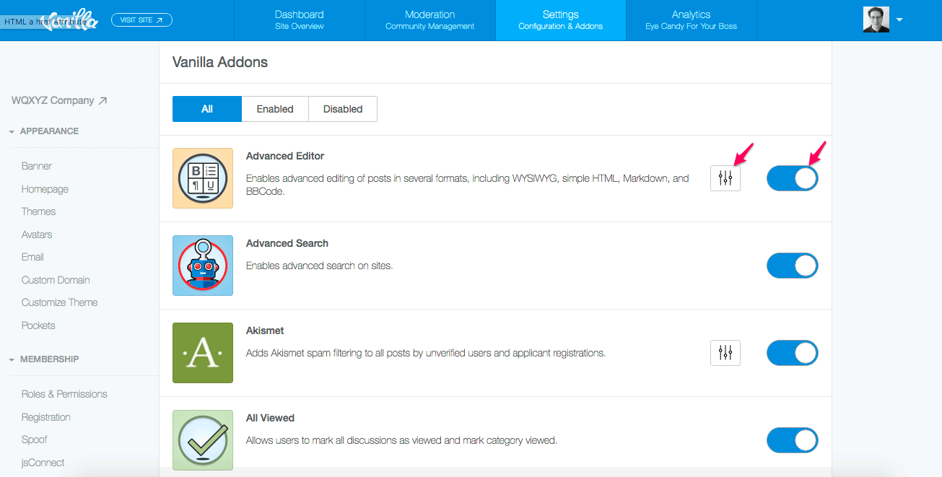Click the Visit Site button

pyautogui.click(x=141, y=20)
